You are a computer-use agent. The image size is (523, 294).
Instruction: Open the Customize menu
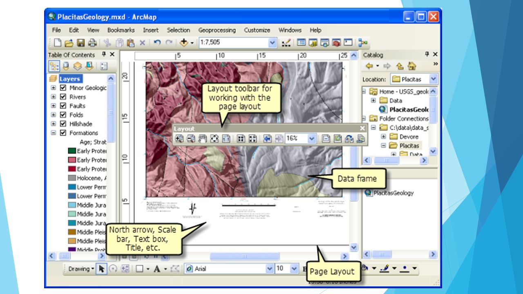(257, 30)
